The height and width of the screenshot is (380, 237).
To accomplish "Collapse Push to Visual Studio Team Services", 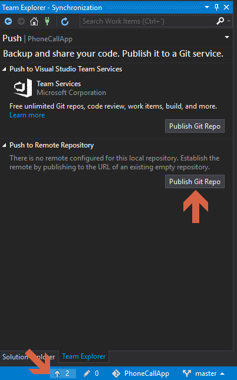I will [4, 69].
